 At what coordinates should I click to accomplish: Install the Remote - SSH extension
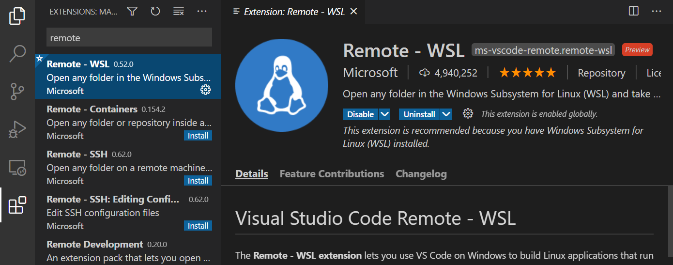(x=198, y=181)
